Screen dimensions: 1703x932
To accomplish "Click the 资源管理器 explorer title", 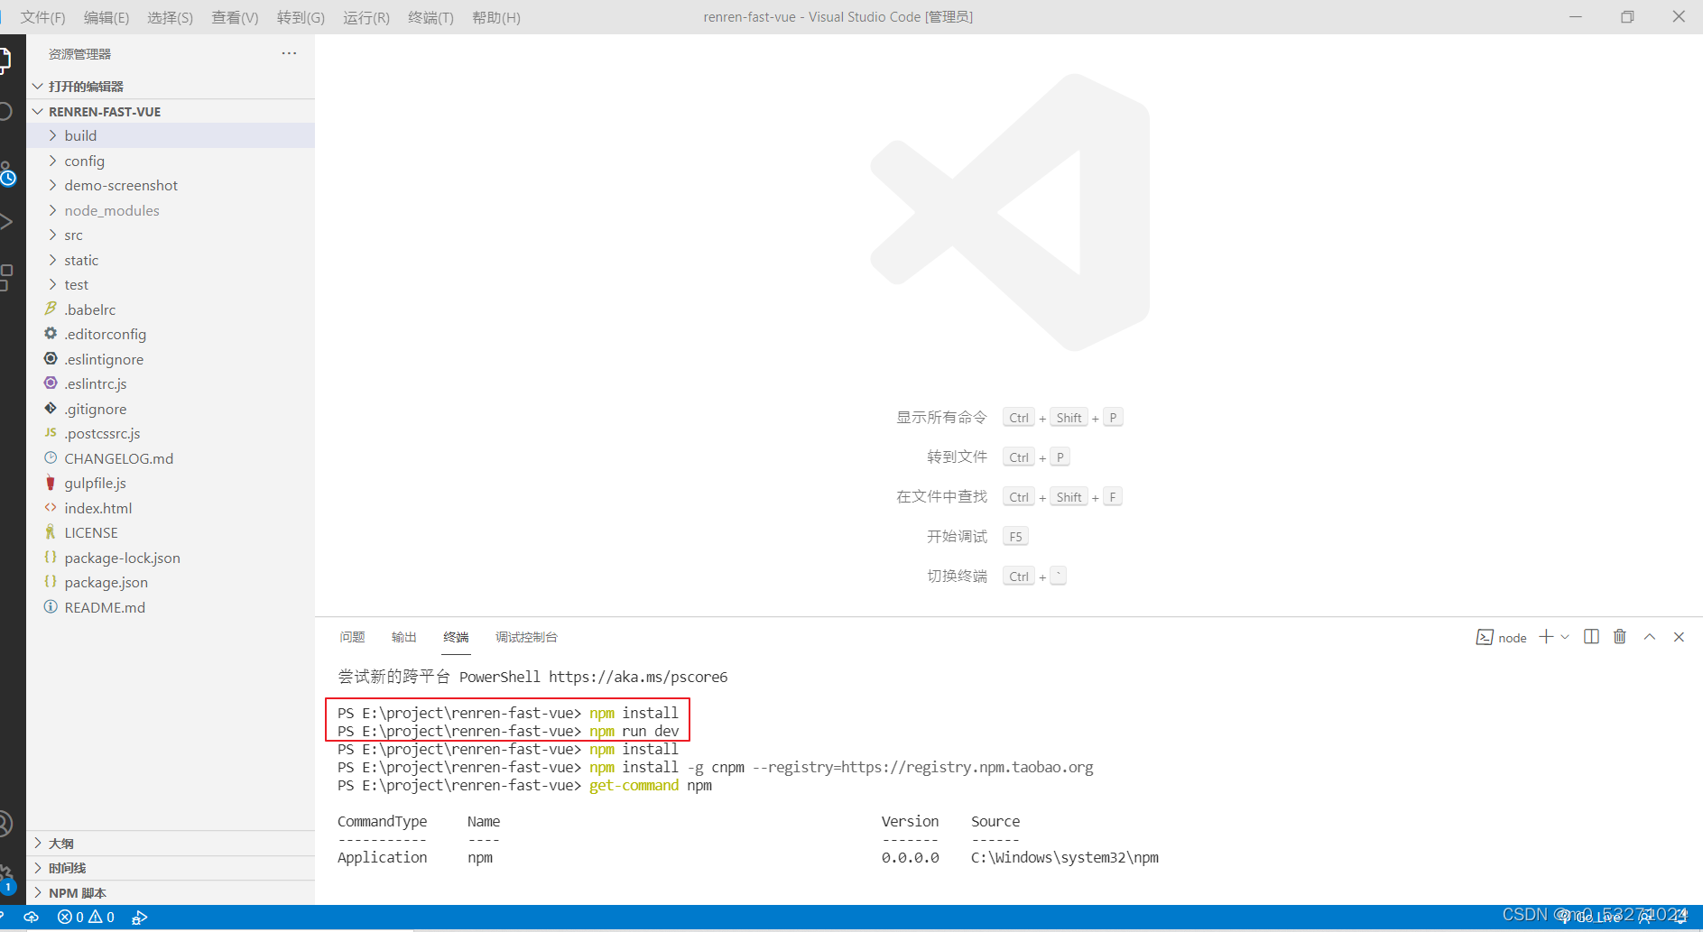I will click(79, 54).
